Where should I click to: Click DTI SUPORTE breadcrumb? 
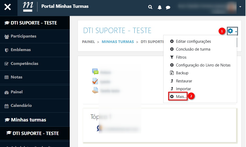pos(152,42)
